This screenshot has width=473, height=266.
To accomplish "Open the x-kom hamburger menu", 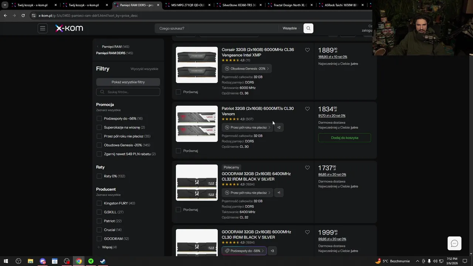I will [x=42, y=28].
